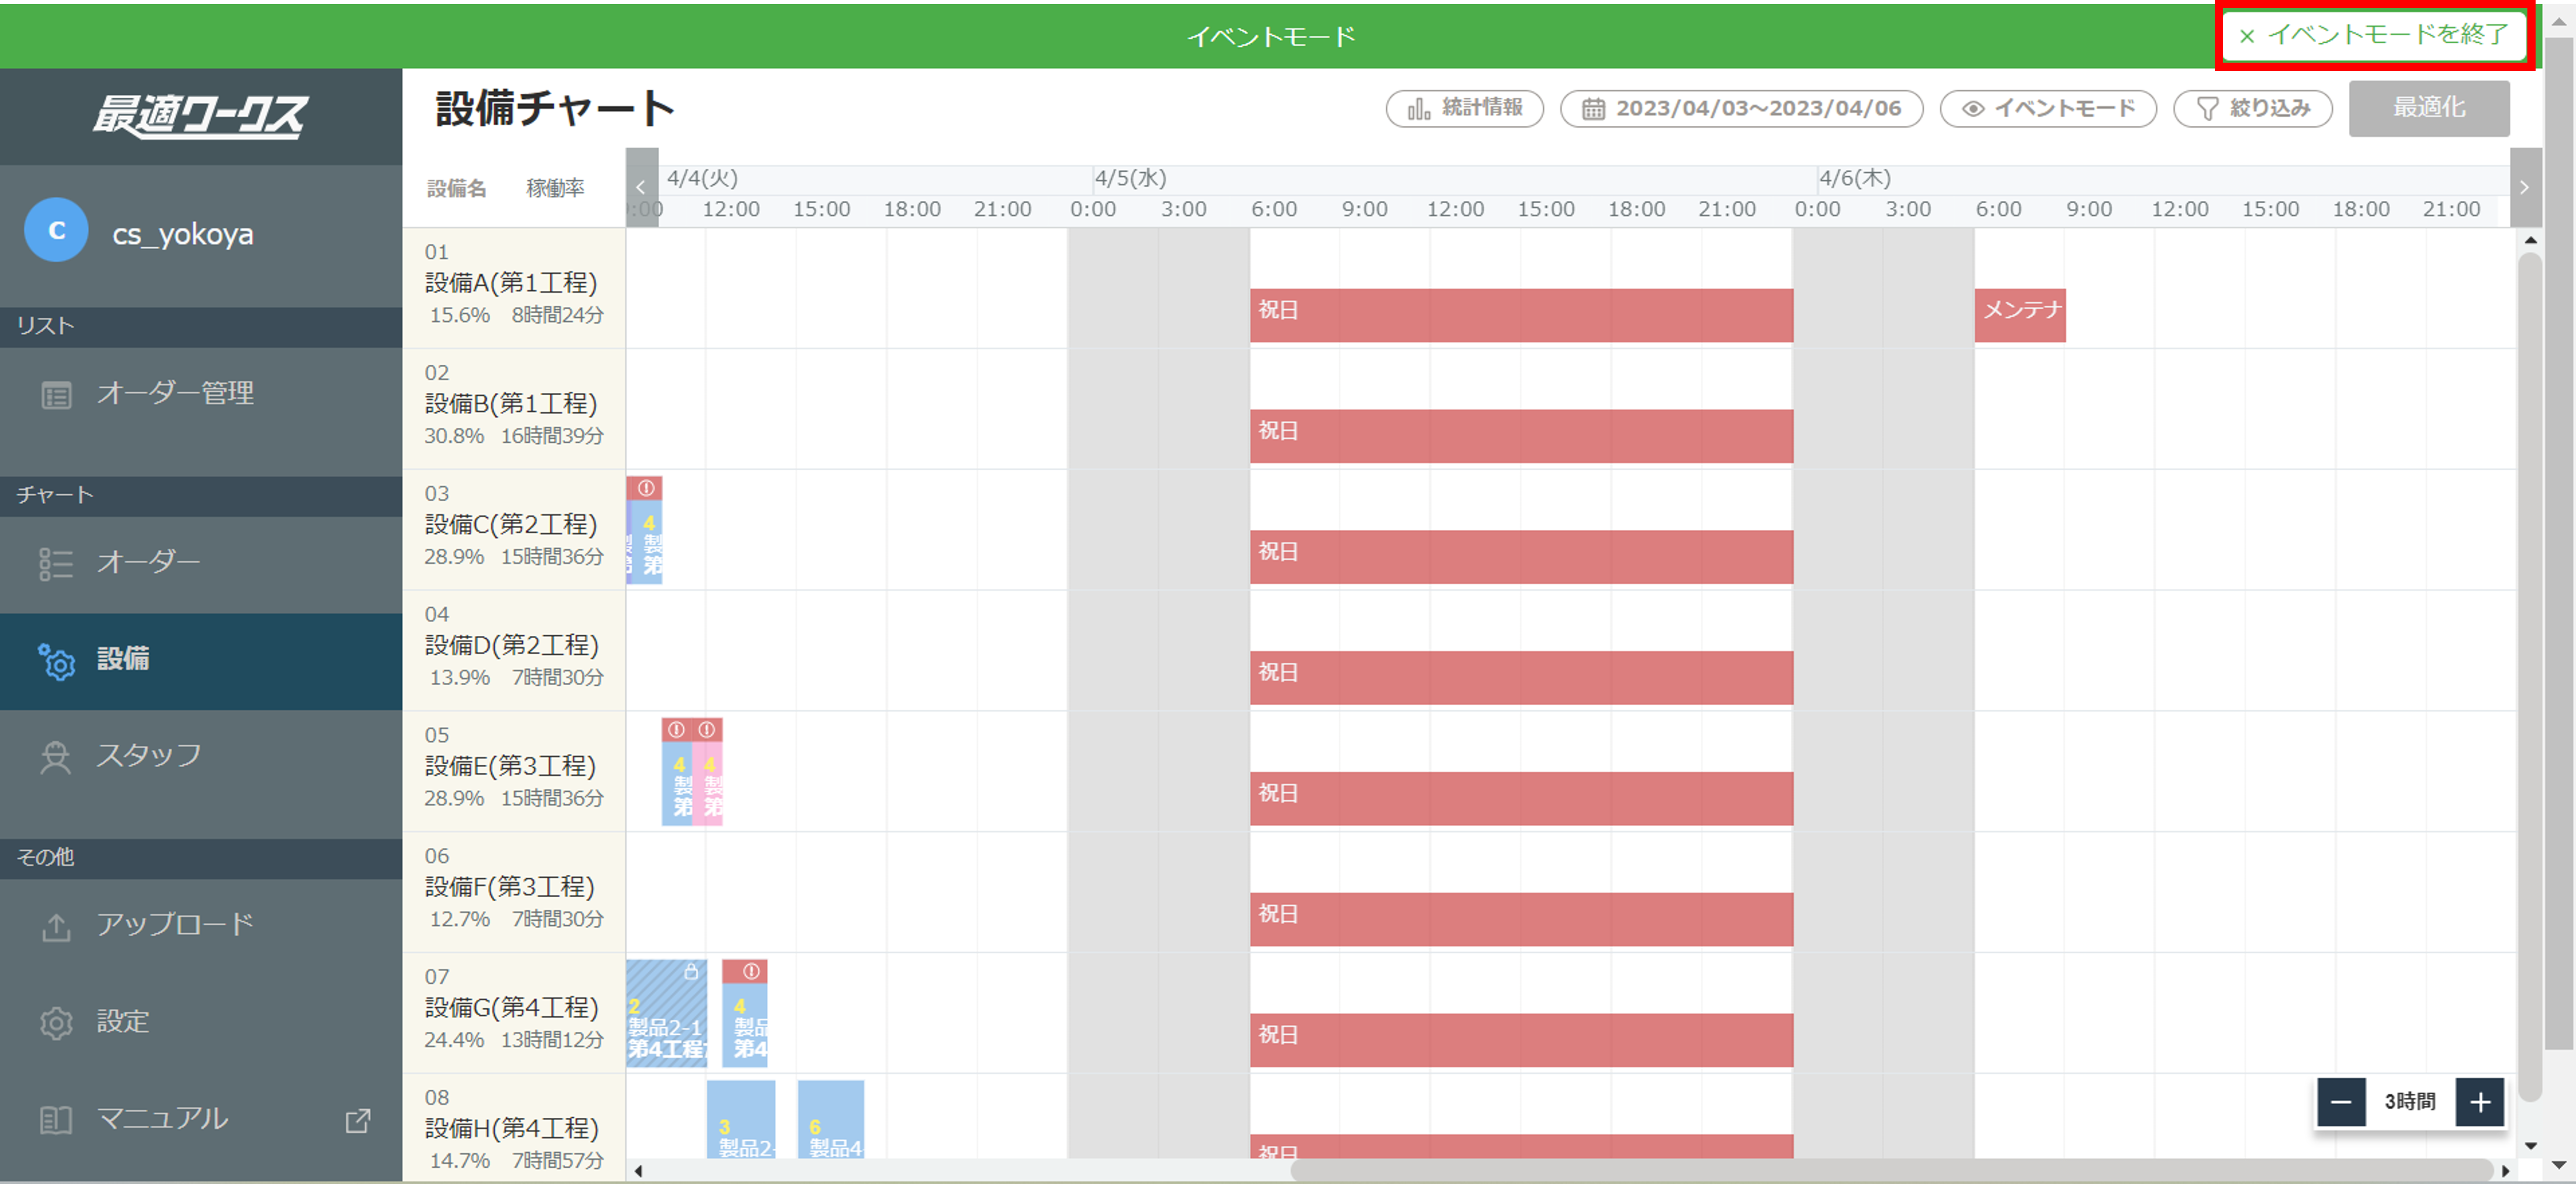Click the 設備A(第1工程) row label
Screen dimensions: 2576x1184
tap(511, 283)
